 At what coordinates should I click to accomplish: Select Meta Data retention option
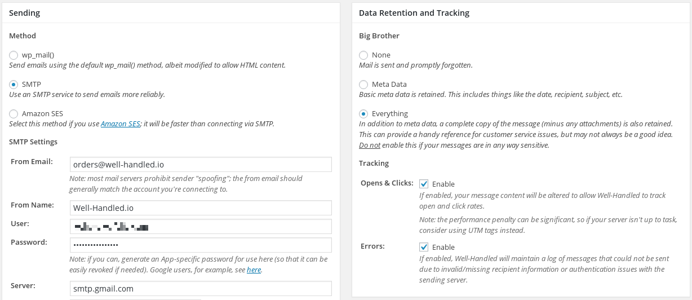pos(363,85)
